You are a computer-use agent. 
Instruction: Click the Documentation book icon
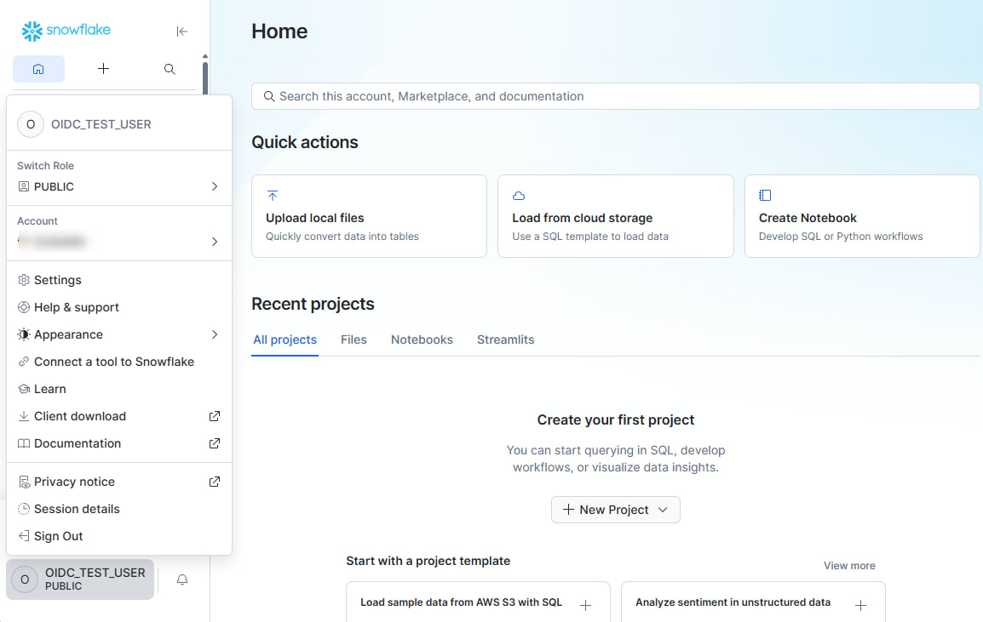24,443
